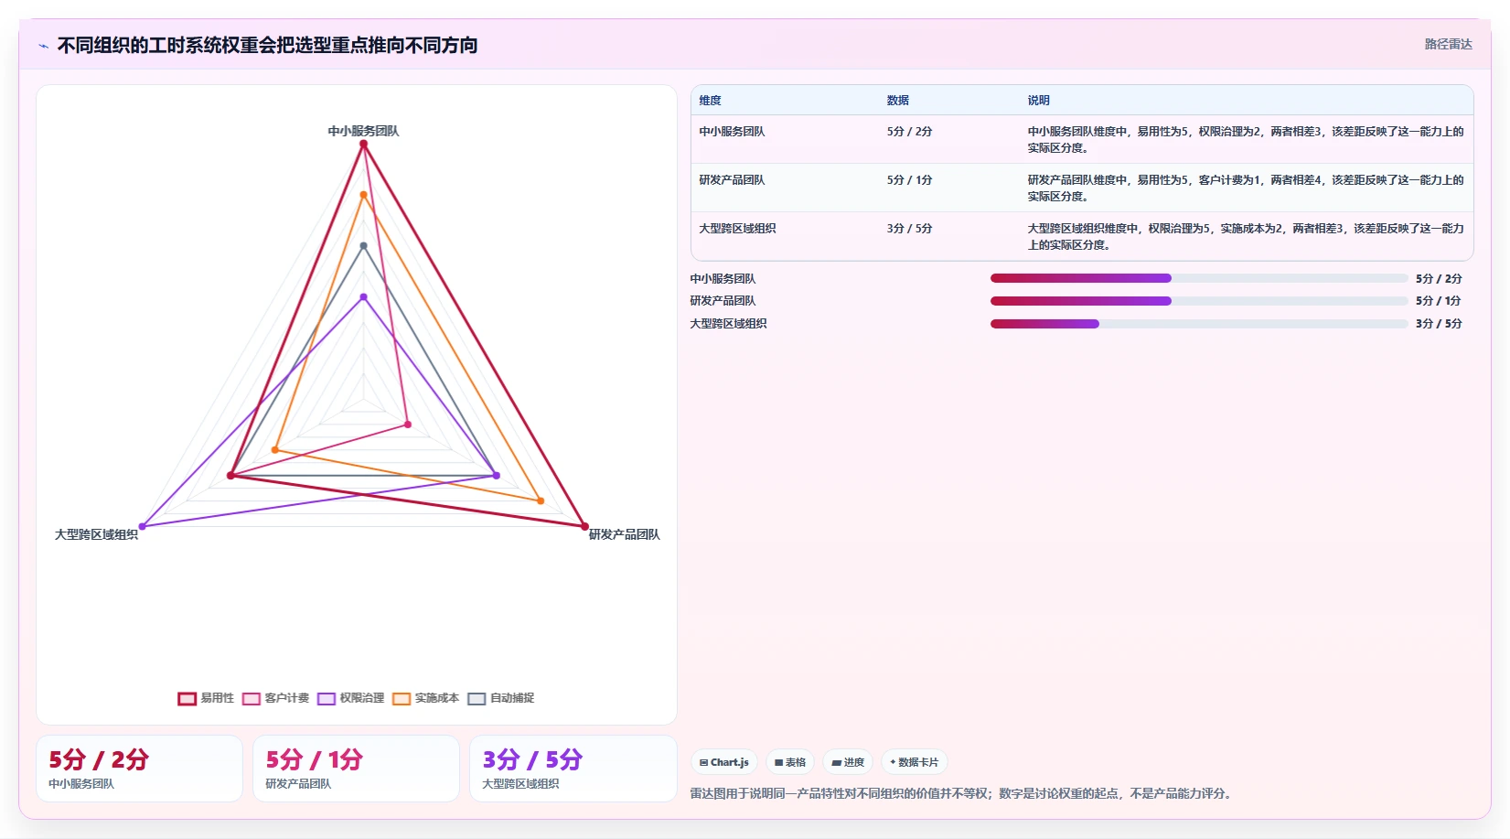
Task: Open the 5分 / 1分 研发产品团队 data card
Action: [356, 769]
